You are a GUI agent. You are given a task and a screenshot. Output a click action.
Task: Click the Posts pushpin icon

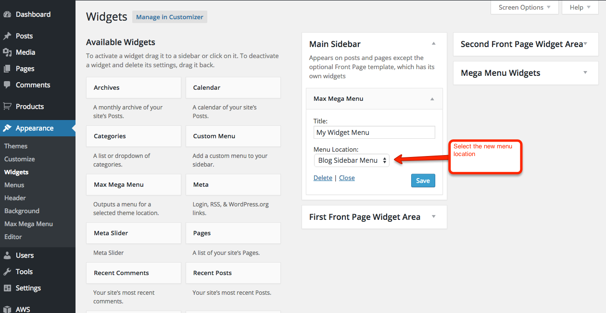[7, 36]
